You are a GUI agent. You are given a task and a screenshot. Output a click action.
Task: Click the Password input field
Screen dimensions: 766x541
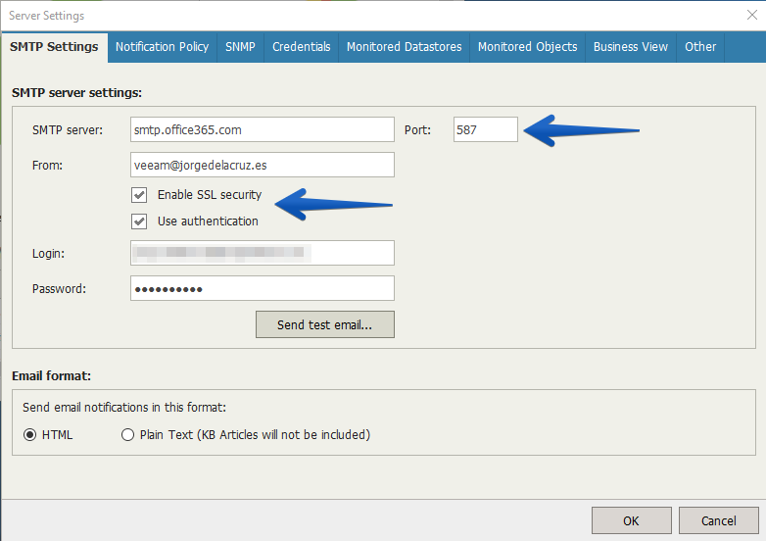point(263,288)
